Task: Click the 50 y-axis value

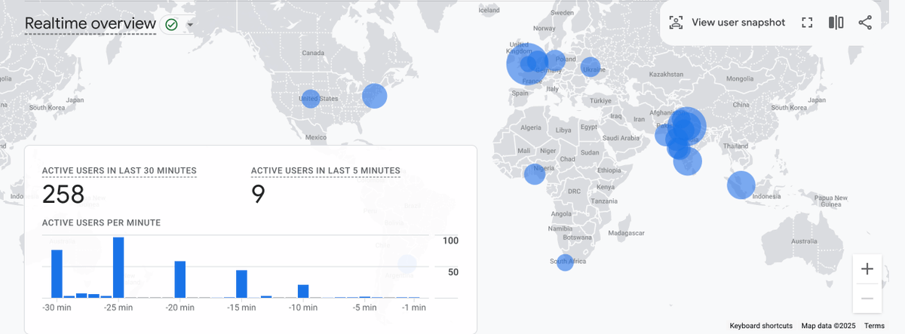Action: coord(453,271)
